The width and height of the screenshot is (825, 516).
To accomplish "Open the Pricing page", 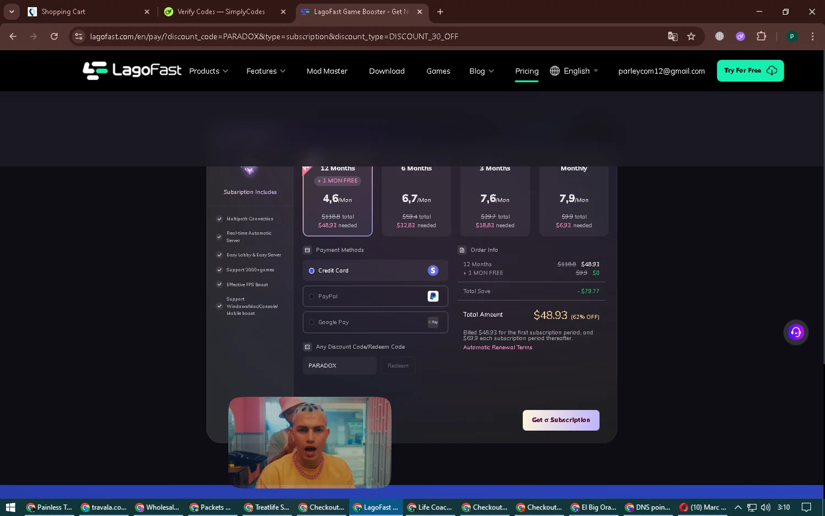I will click(x=527, y=71).
